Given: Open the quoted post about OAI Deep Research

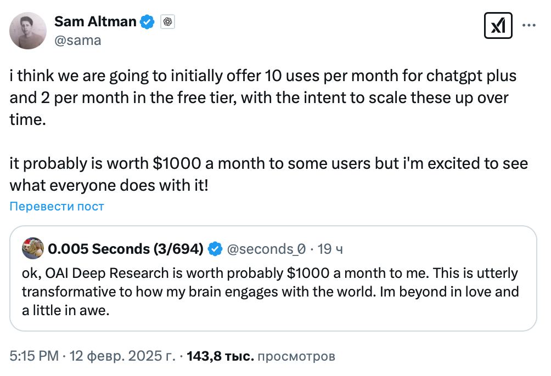Looking at the screenshot, I should 270,292.
